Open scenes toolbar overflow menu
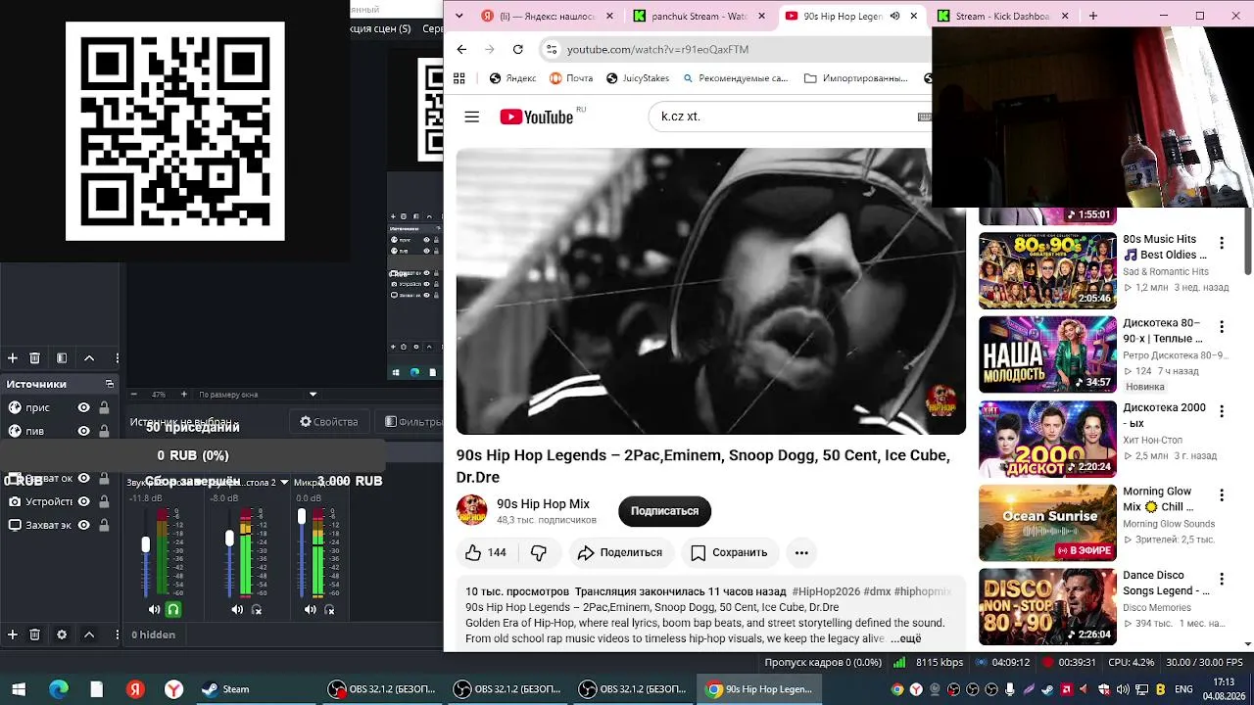The height and width of the screenshot is (705, 1254). click(118, 358)
